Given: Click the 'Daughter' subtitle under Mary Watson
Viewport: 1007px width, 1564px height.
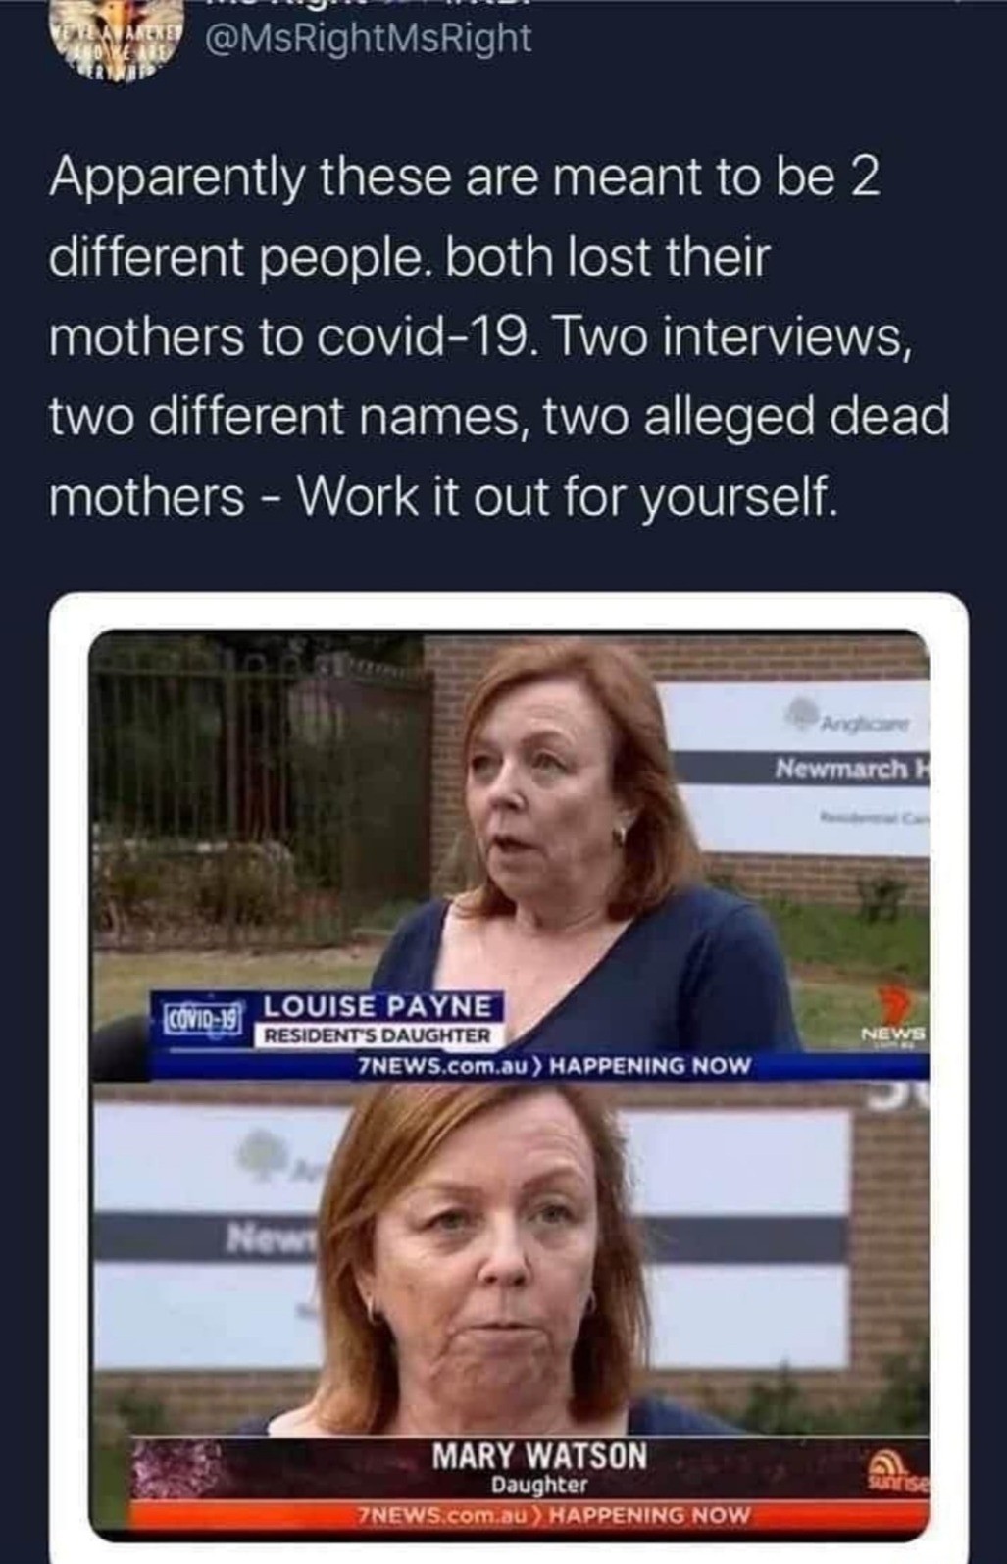Looking at the screenshot, I should 540,1487.
